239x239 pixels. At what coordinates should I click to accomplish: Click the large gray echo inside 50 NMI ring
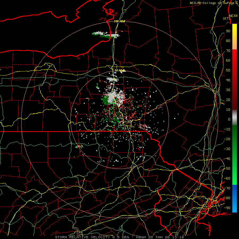(116, 97)
